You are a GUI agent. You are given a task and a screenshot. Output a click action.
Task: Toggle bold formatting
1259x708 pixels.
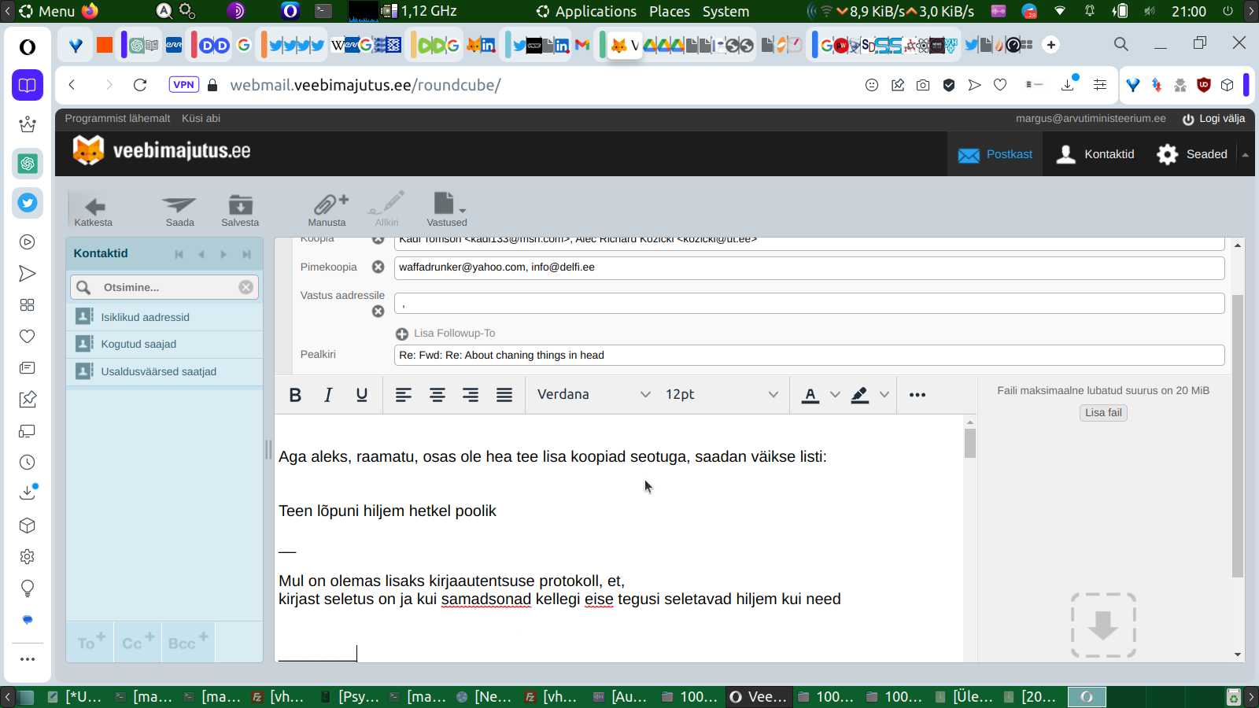(295, 395)
